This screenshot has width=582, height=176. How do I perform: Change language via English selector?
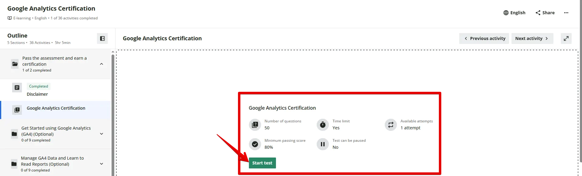tap(514, 13)
